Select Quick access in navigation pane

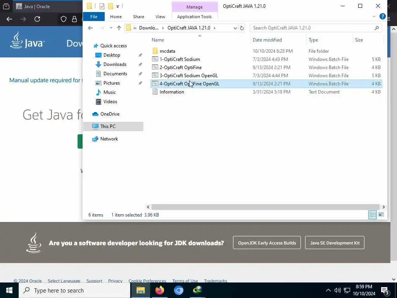pos(114,46)
